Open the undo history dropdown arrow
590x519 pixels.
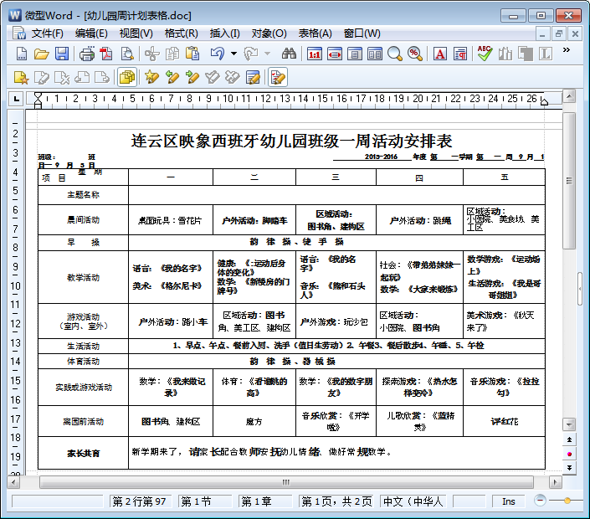(233, 54)
